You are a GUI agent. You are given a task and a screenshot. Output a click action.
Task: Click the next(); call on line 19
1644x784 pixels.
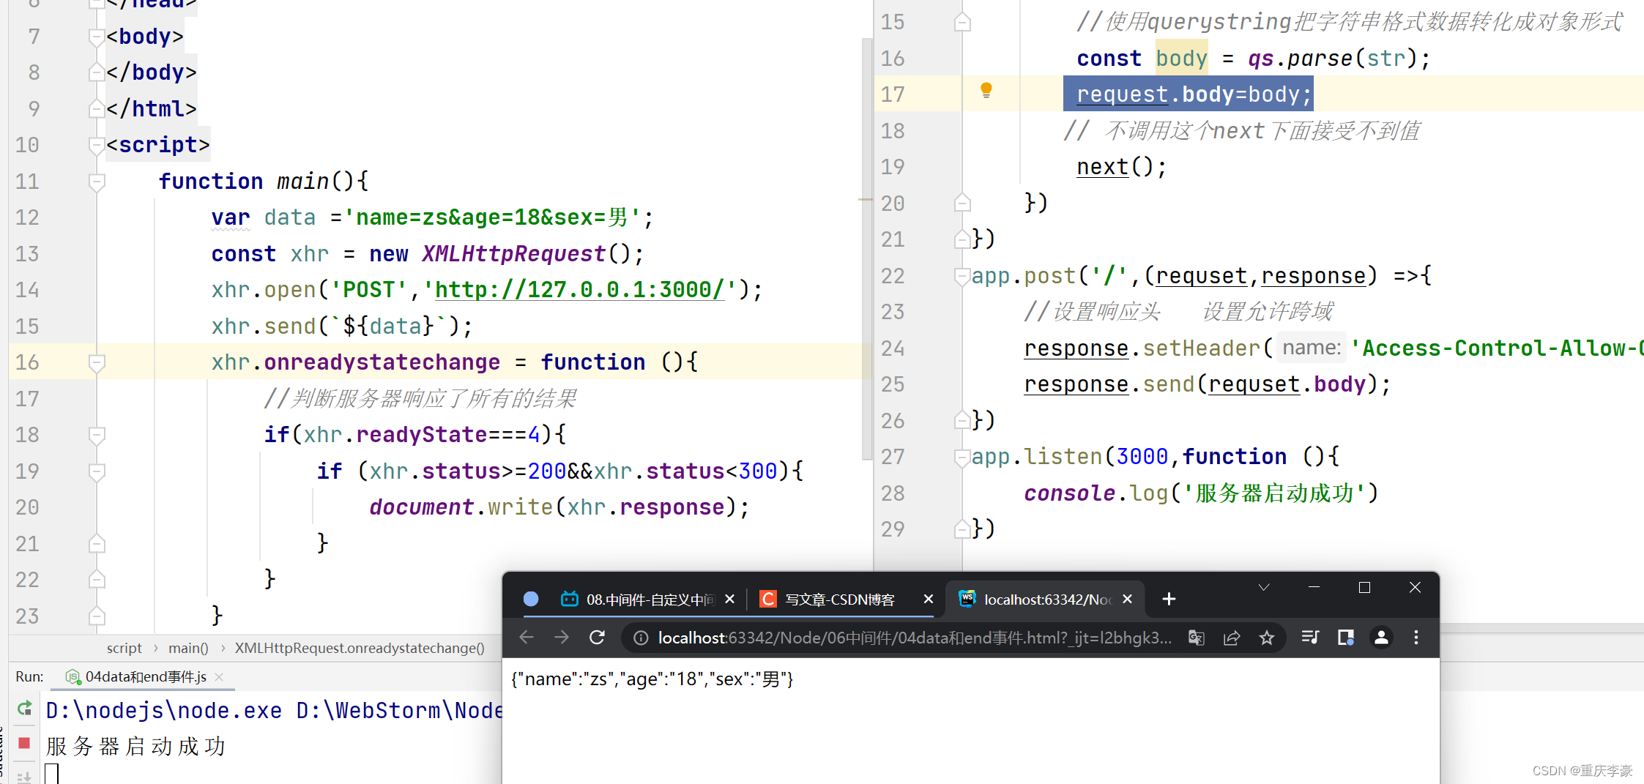(x=1121, y=167)
